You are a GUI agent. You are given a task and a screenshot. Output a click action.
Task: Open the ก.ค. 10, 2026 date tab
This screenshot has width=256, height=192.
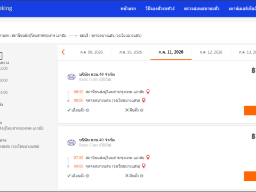tap(131, 52)
